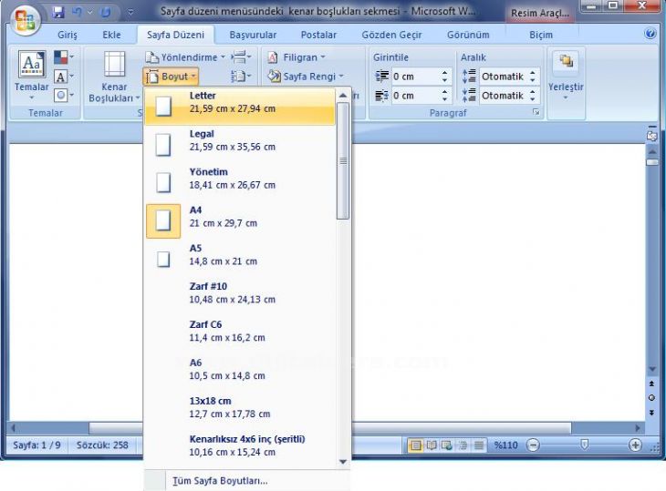Choose Zarf C6 envelope size

tap(241, 335)
